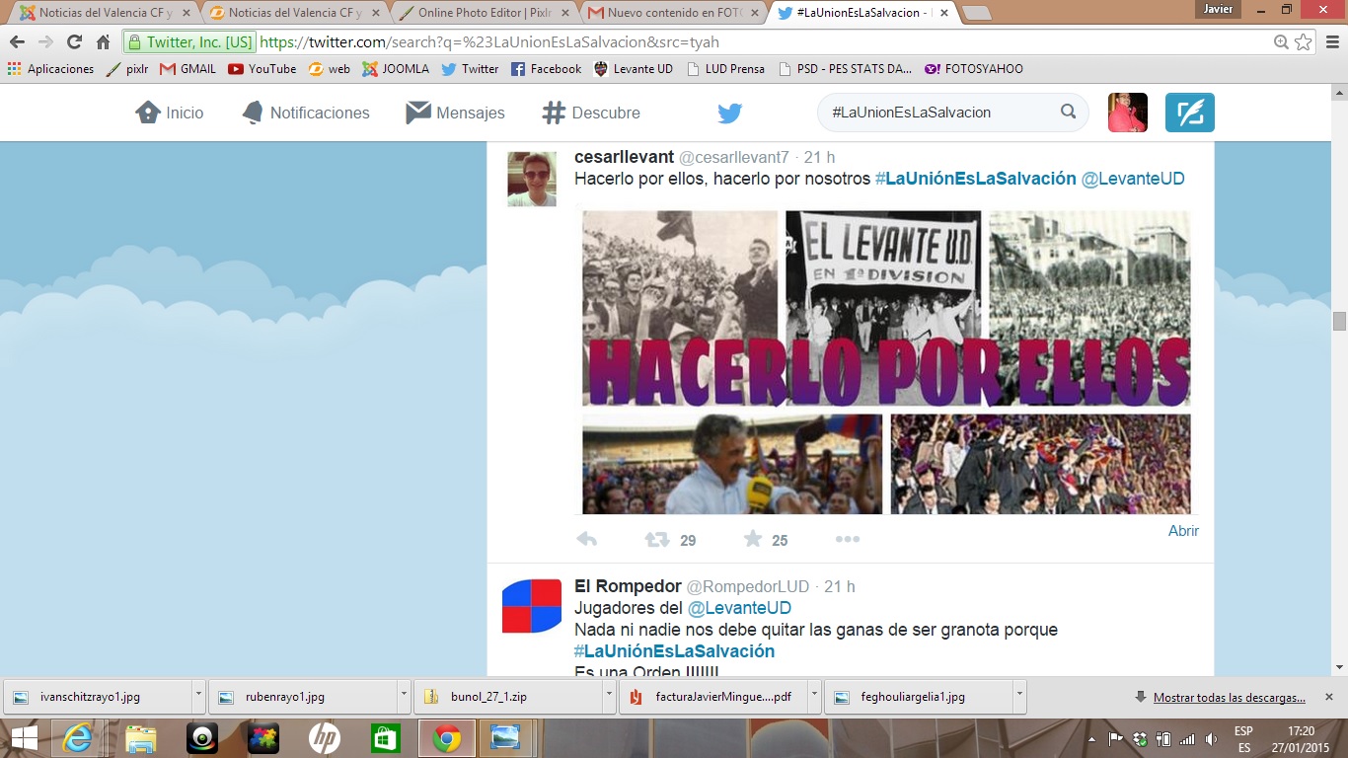
Task: Expand ivanschitzrayo1.jpg download menu
Action: point(198,696)
